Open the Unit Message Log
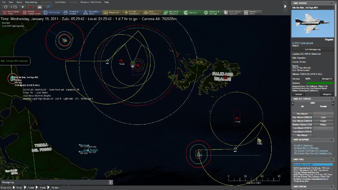 [x=313, y=49]
